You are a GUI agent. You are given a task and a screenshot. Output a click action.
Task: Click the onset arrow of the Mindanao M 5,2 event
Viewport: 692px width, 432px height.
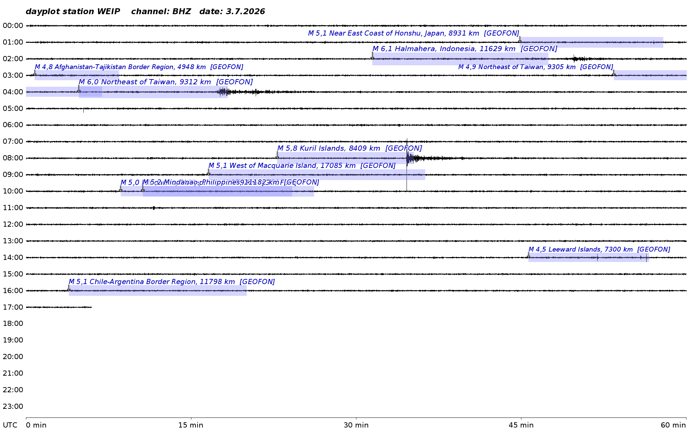[143, 188]
